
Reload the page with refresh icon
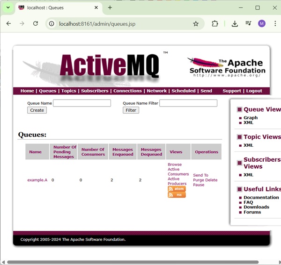(36, 24)
